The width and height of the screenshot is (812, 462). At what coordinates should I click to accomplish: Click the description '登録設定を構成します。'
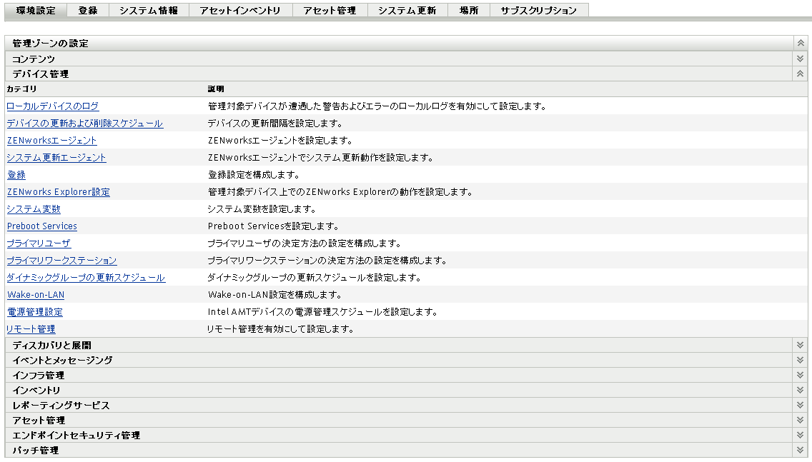[x=253, y=175]
